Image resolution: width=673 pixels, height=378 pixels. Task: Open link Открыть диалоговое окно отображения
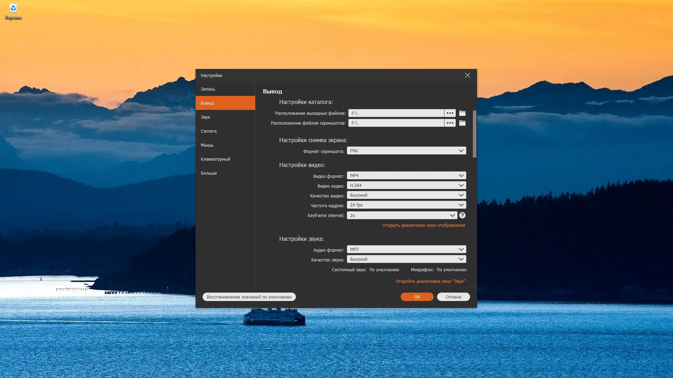[x=423, y=225]
